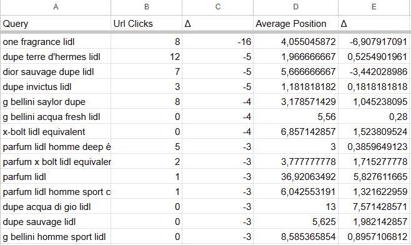The height and width of the screenshot is (245, 411).
Task: Click position delta 0,5254901961
Action: click(x=374, y=57)
